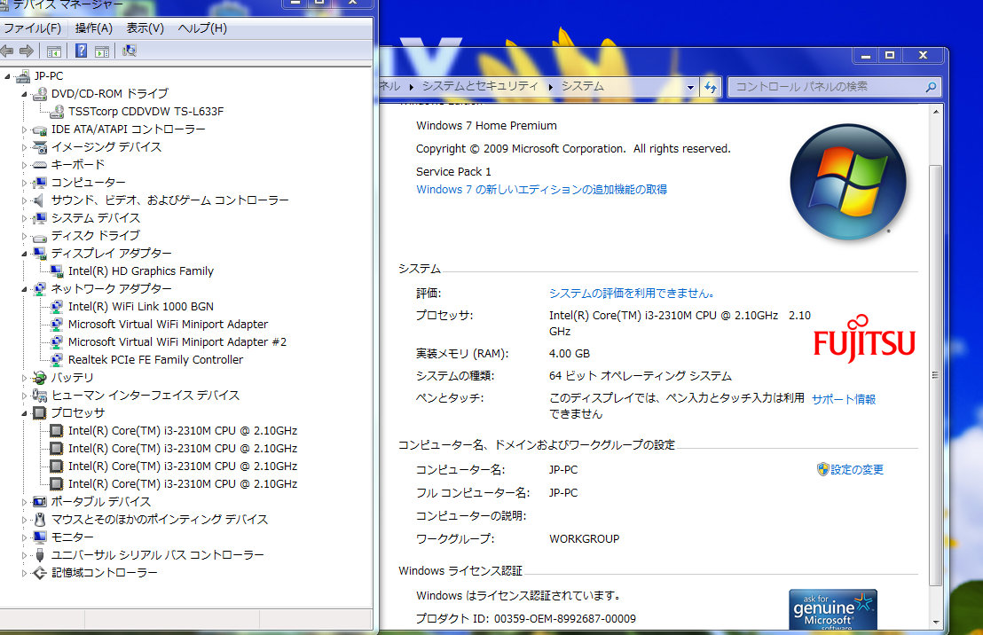Open the ヘルプ(H) menu

tap(202, 28)
